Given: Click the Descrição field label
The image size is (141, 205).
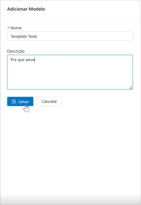Looking at the screenshot, I should 16,51.
